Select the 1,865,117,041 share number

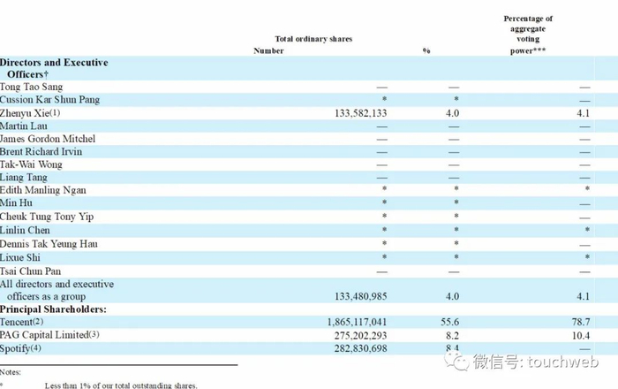(357, 323)
